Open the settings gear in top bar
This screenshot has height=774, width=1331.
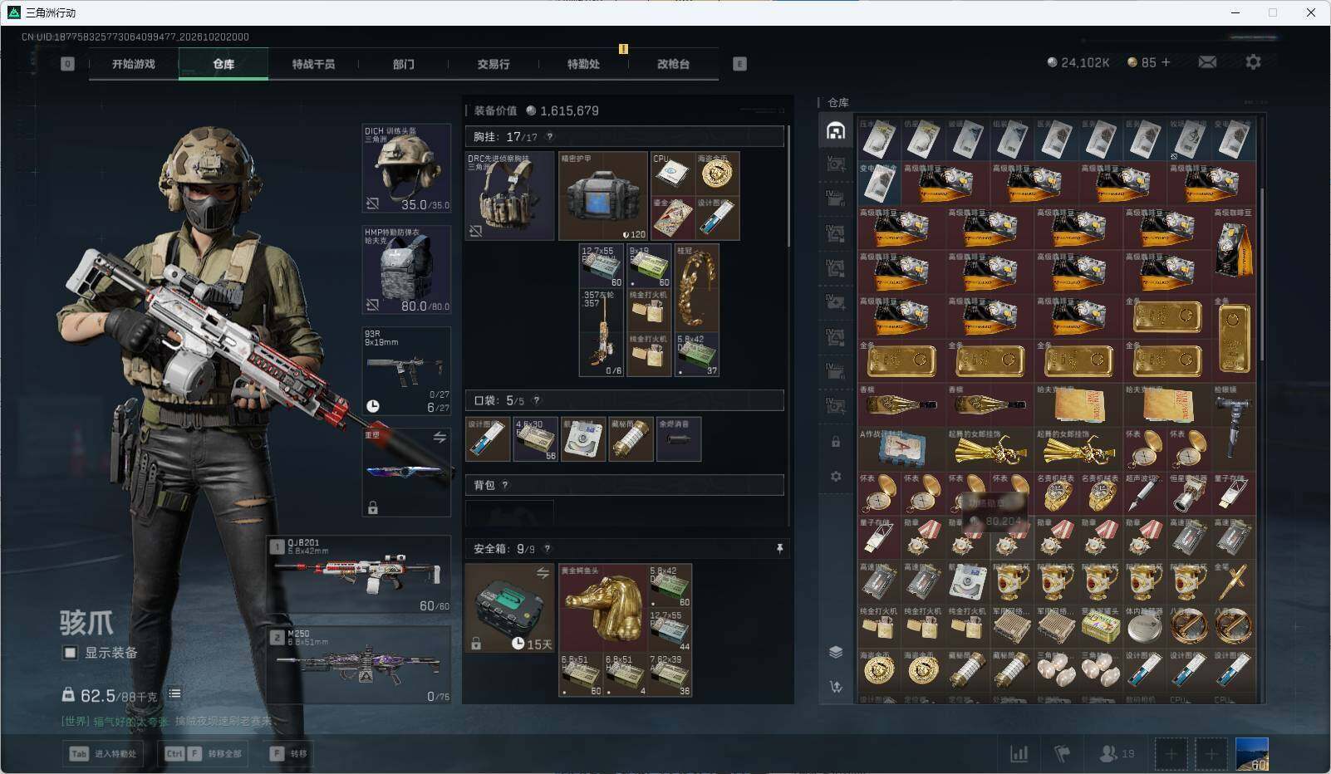tap(1253, 62)
